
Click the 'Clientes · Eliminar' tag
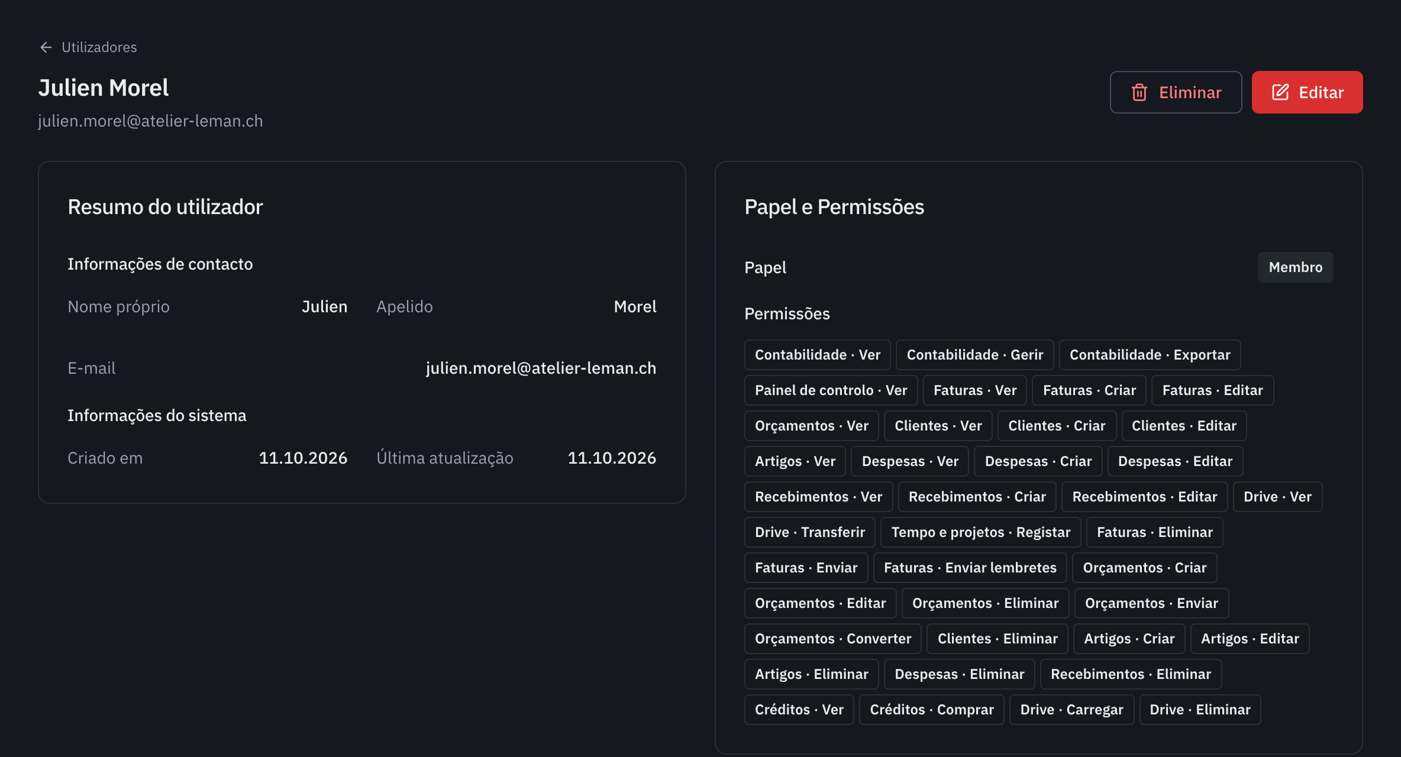click(998, 639)
